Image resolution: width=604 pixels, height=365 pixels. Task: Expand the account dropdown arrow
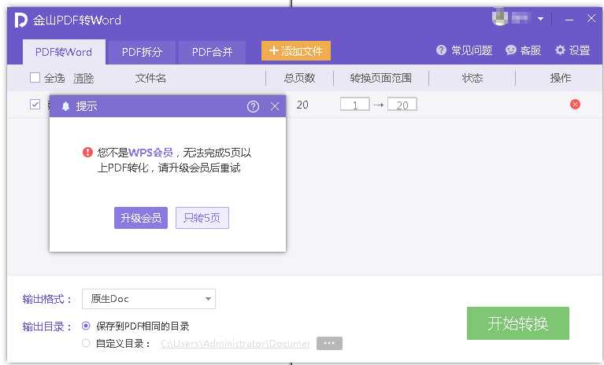pos(540,19)
